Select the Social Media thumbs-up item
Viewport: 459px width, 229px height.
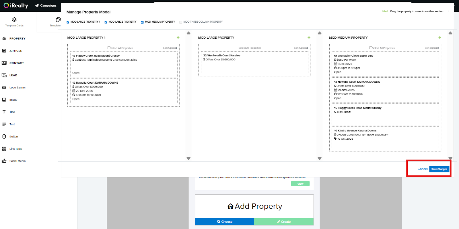click(x=17, y=161)
